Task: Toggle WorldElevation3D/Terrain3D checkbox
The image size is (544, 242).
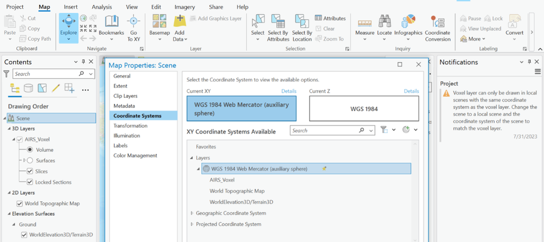Action: tap(24, 235)
